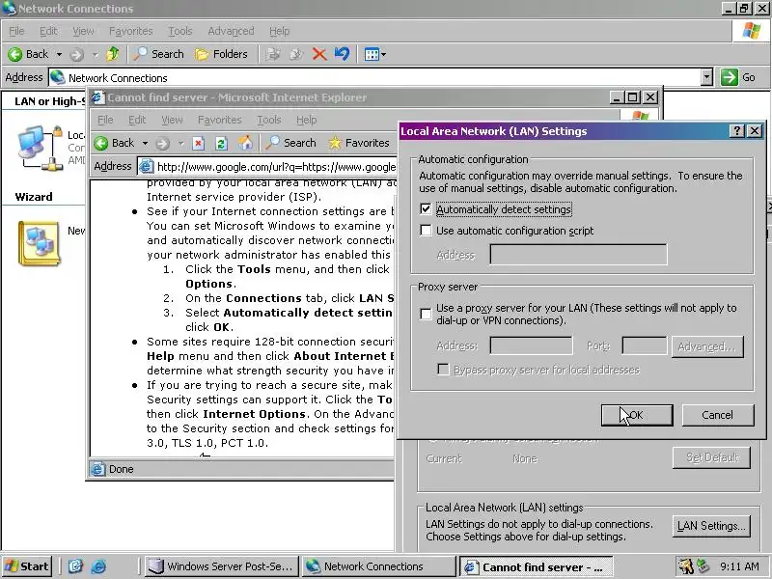Click Back in Internet Explorer toolbar
This screenshot has width=772, height=579.
pyautogui.click(x=115, y=143)
